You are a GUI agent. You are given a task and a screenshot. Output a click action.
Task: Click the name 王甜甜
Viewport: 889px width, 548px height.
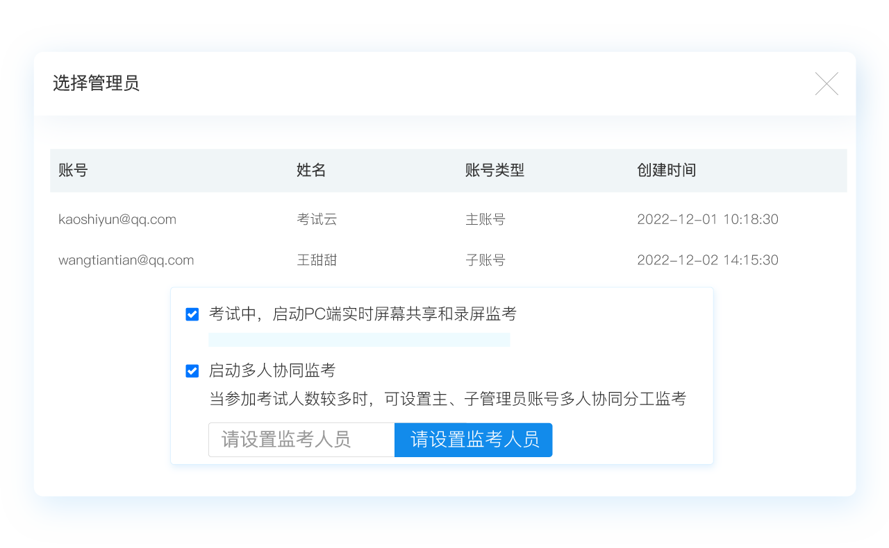pos(317,261)
